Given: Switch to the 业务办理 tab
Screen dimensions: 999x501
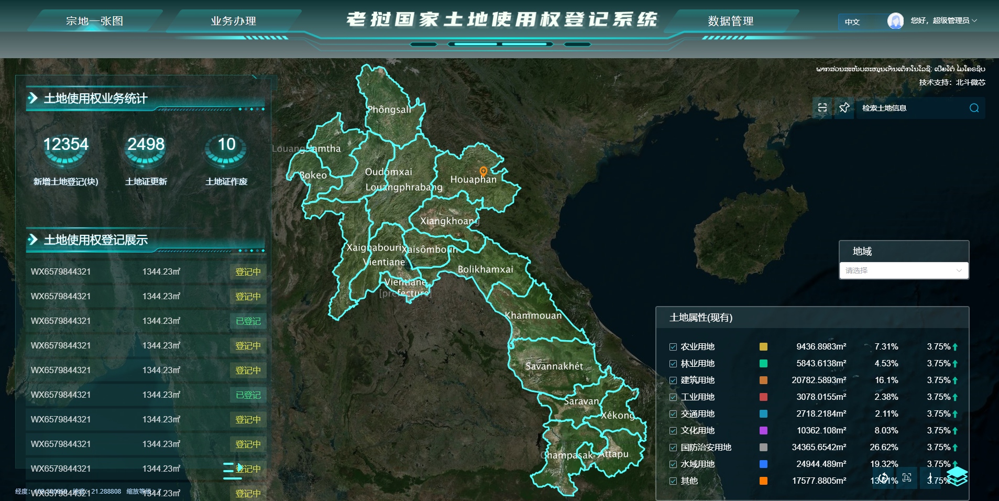Looking at the screenshot, I should (233, 21).
